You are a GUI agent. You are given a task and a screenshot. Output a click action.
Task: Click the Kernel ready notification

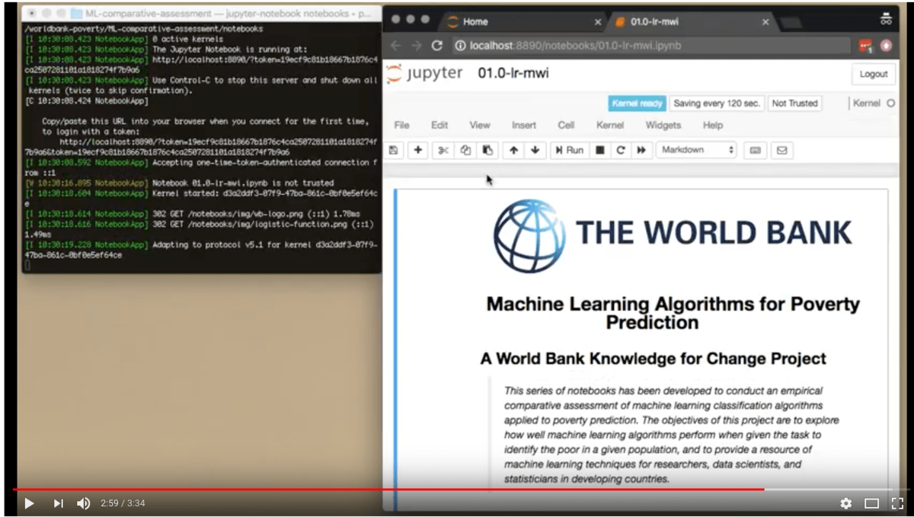637,104
